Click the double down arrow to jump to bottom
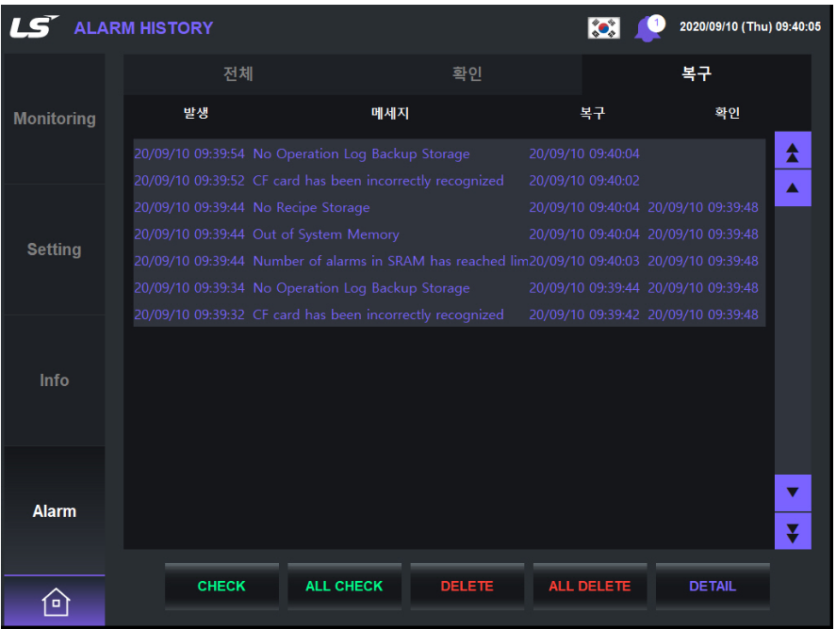Viewport: 836px width, 629px height. [x=793, y=531]
